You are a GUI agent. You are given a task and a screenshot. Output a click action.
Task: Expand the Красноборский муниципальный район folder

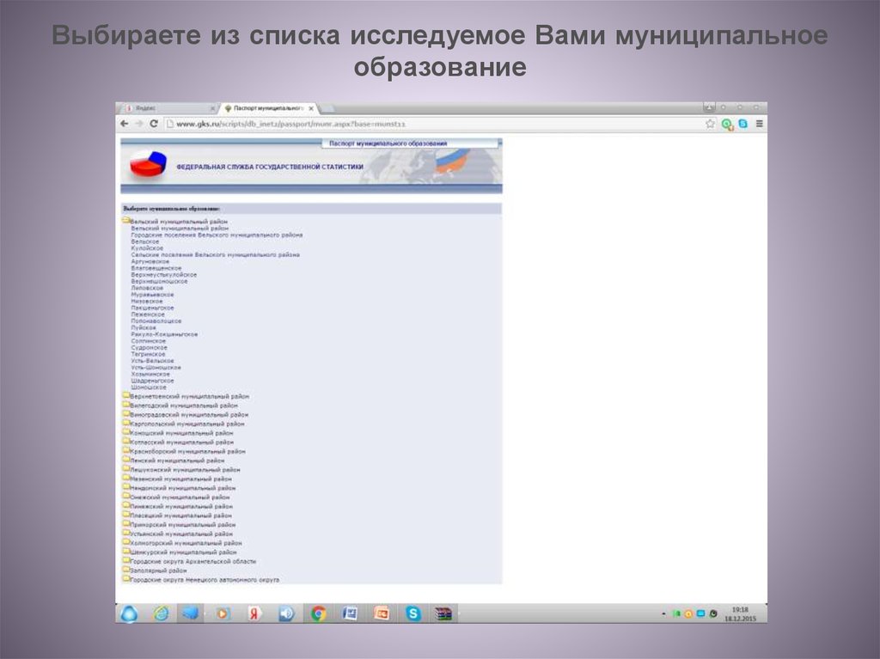(126, 451)
